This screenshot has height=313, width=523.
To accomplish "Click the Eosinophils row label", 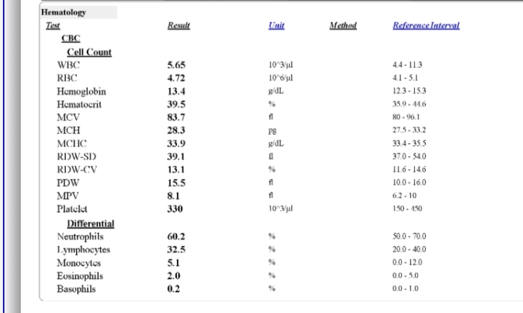I will [80, 276].
